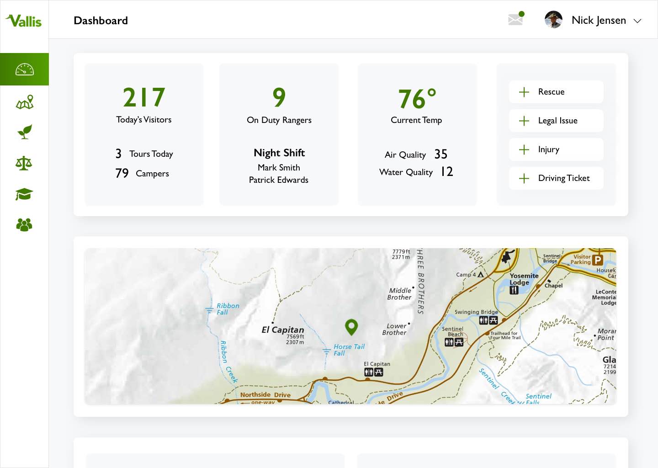Open the legal scales sidebar icon
Viewport: 658px width, 468px height.
tap(24, 163)
